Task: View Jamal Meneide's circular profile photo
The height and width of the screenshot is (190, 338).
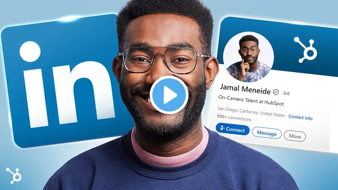Action: coord(248,57)
